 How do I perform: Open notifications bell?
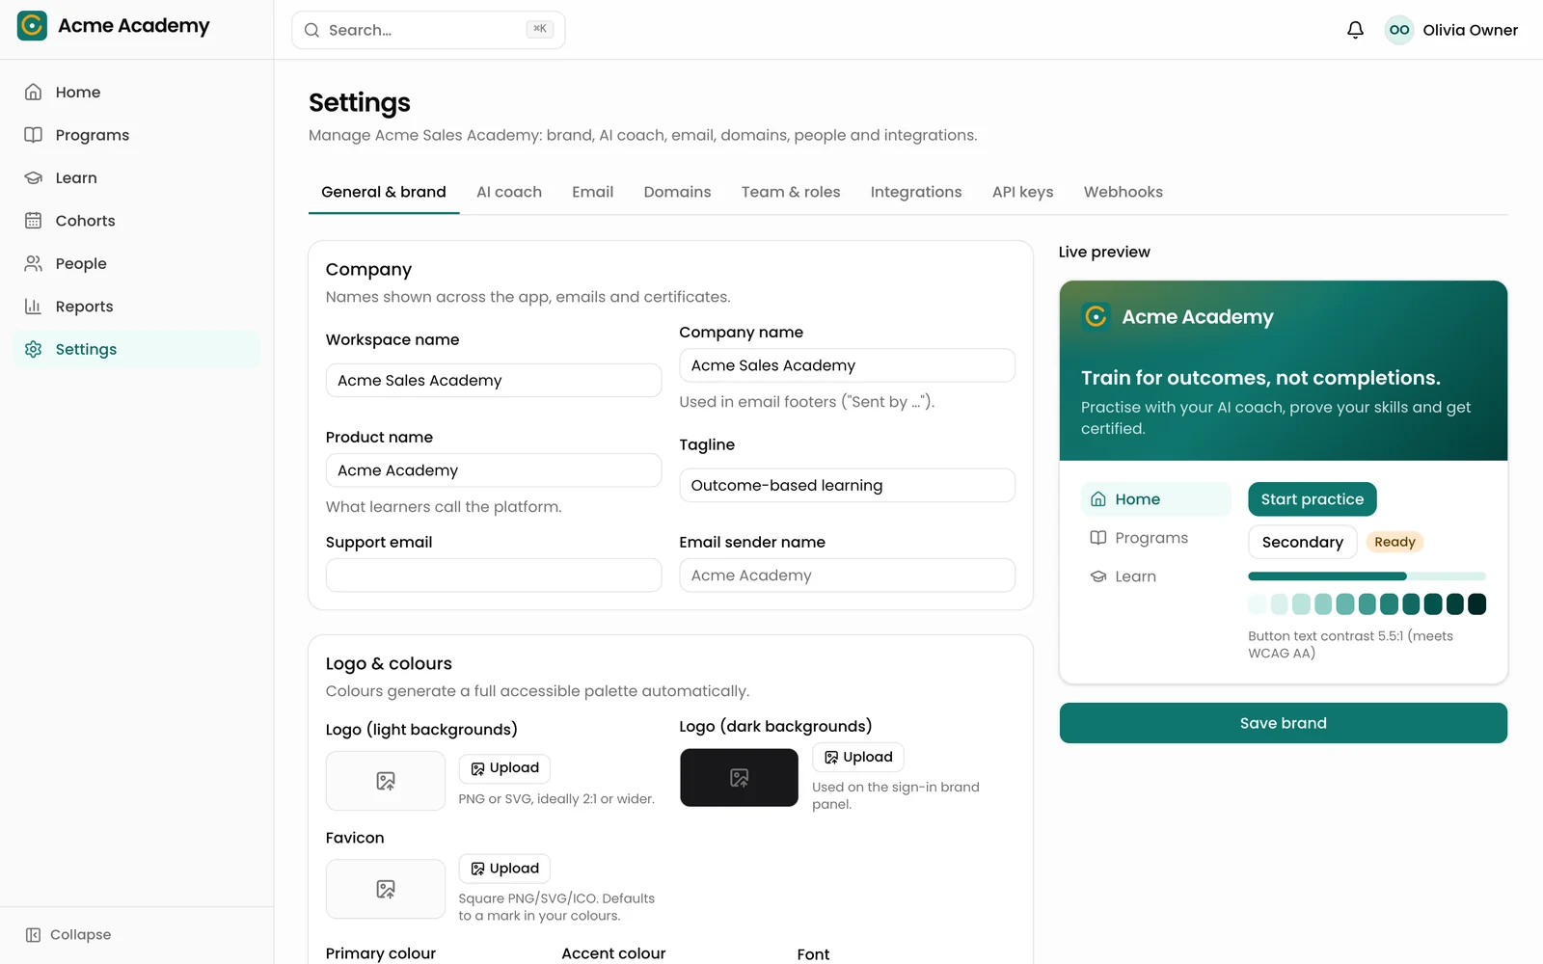[1355, 30]
